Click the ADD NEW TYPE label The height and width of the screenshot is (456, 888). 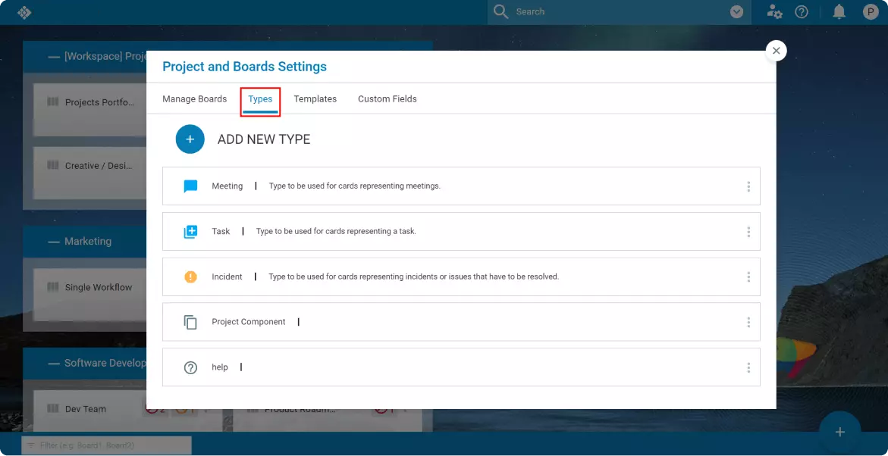[264, 139]
